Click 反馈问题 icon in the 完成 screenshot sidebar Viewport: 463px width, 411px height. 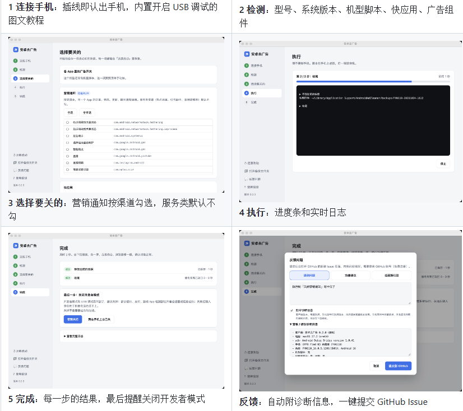(x=15, y=366)
